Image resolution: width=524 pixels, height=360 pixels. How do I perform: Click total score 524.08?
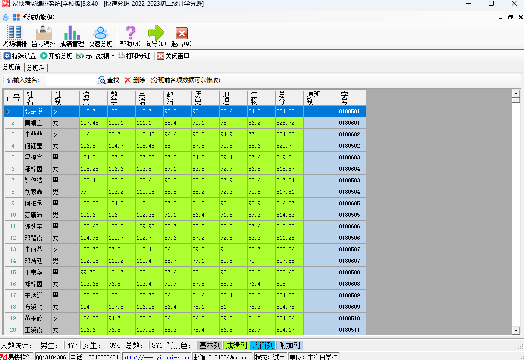point(289,135)
